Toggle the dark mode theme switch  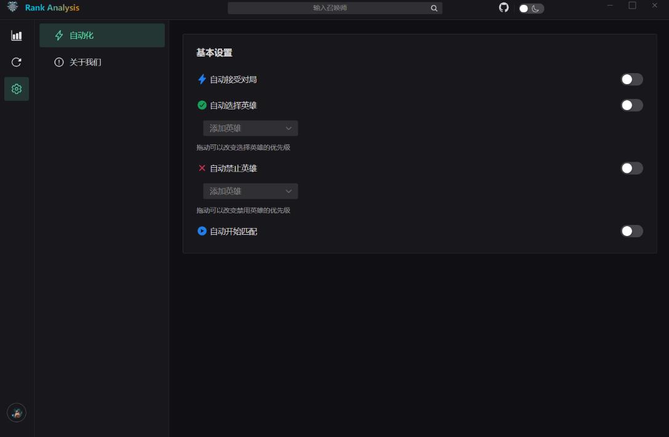(x=531, y=9)
